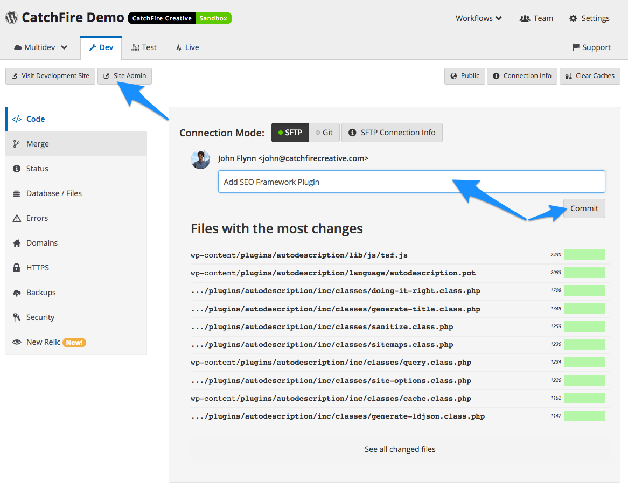Click the HTTPS padlock icon
Screen dimensions: 628x487
click(x=16, y=268)
